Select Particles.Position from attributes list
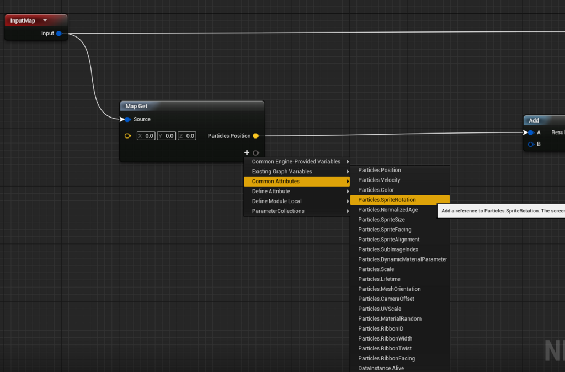565x372 pixels. [x=400, y=170]
